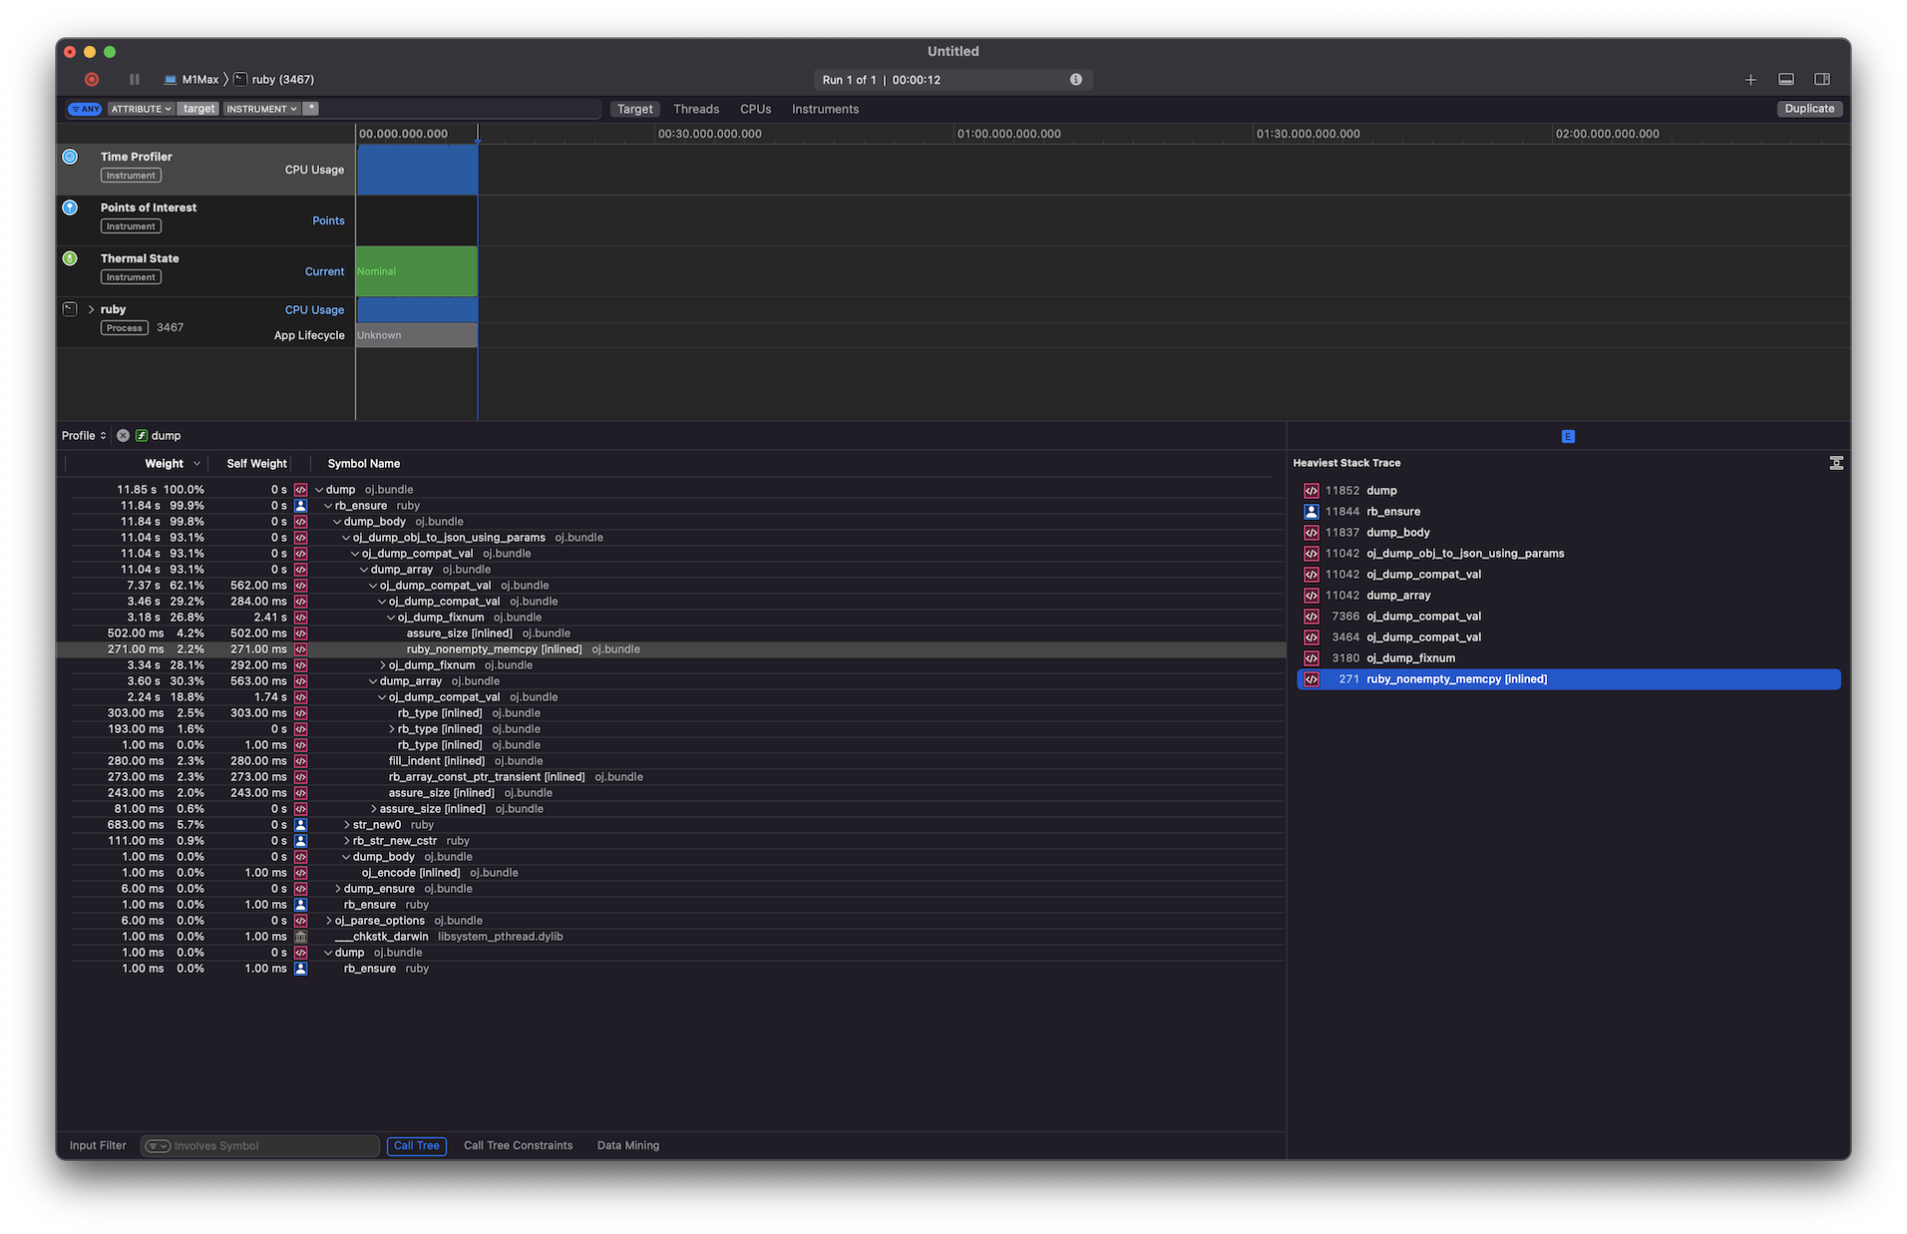Image resolution: width=1907 pixels, height=1234 pixels.
Task: Select the Target view tab
Action: point(634,110)
